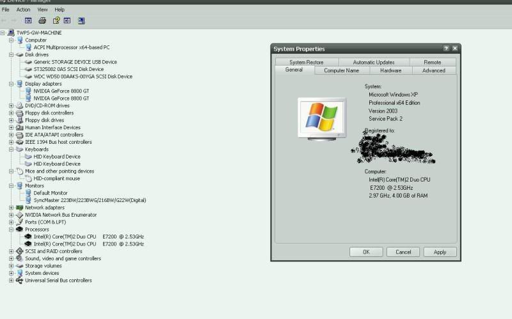Viewport: 512px width, 319px height.
Task: Select HID-compliant mouse
Action: click(x=56, y=178)
